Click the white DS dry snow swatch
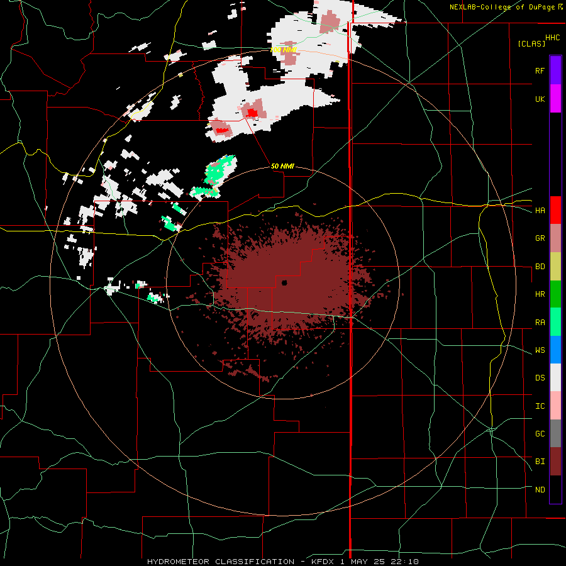This screenshot has height=566, width=566. click(555, 377)
